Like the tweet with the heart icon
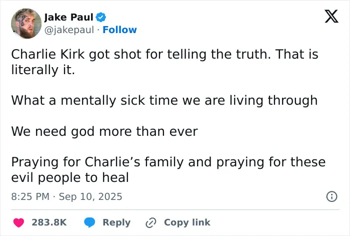 pos(19,222)
